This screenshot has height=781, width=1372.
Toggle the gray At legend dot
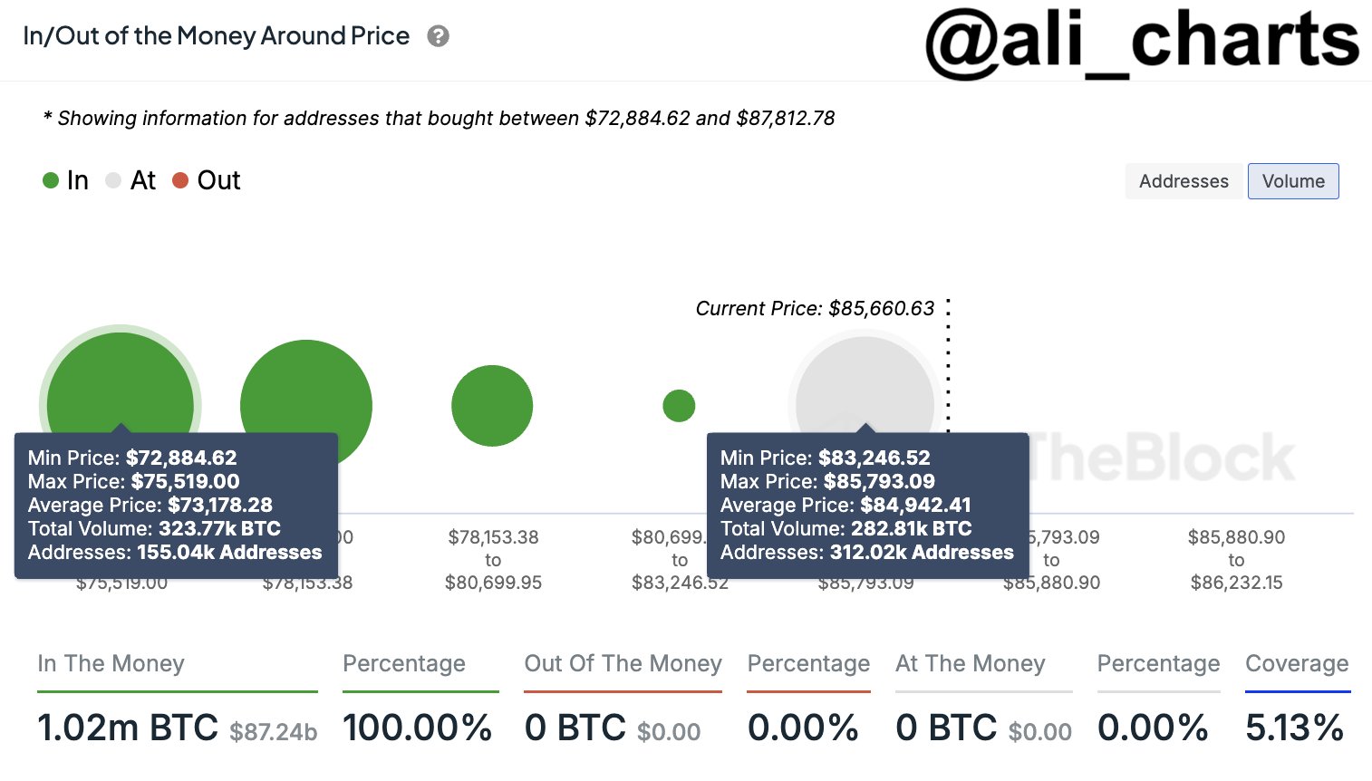click(x=113, y=180)
